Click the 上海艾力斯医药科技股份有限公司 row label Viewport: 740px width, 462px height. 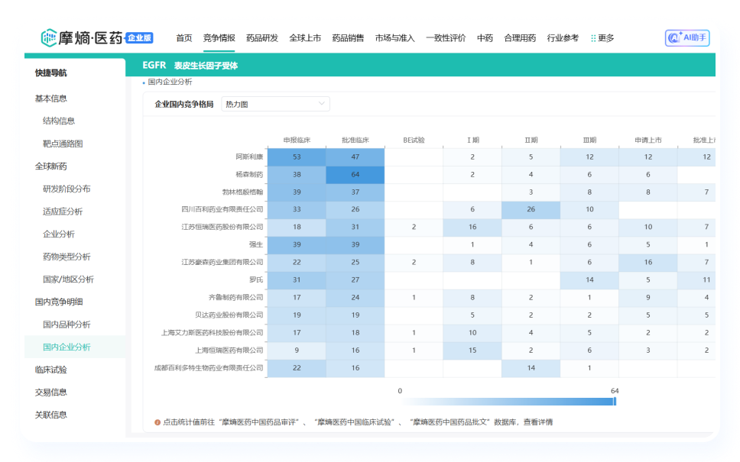coord(213,333)
